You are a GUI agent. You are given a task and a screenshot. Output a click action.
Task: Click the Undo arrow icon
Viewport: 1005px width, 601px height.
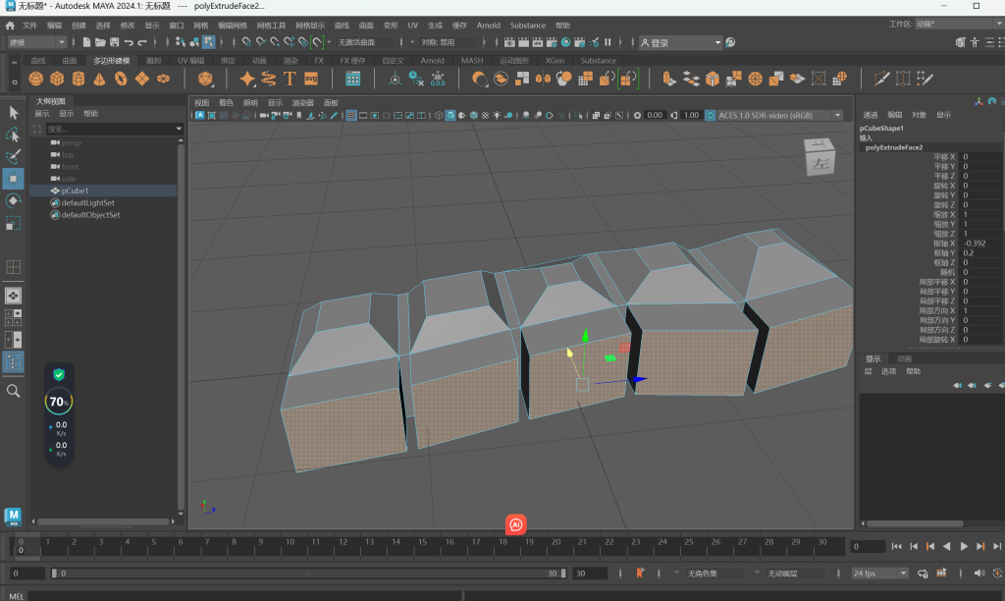[129, 42]
